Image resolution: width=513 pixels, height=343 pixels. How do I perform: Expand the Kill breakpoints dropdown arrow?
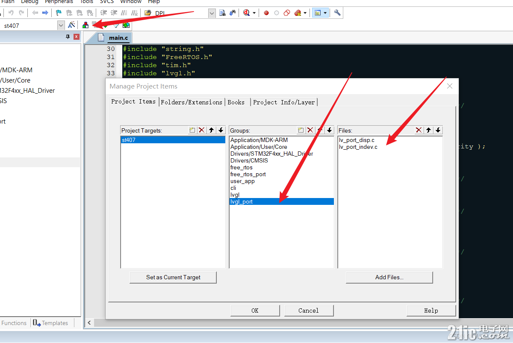click(305, 13)
